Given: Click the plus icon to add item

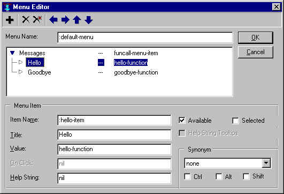Looking at the screenshot, I should (x=10, y=20).
